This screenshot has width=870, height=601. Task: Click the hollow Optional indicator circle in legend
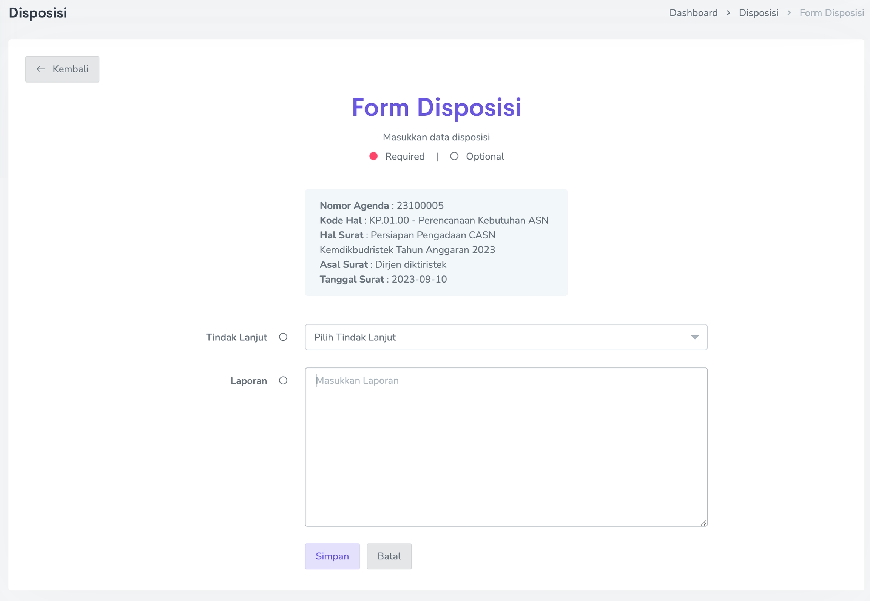pyautogui.click(x=454, y=156)
